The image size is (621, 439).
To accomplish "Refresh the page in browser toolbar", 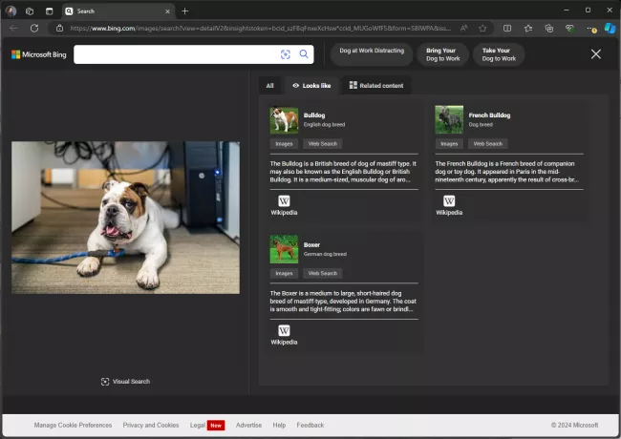I will pyautogui.click(x=34, y=29).
